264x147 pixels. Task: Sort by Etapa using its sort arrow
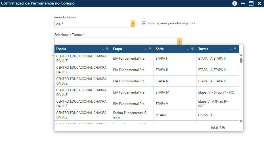pos(146,49)
